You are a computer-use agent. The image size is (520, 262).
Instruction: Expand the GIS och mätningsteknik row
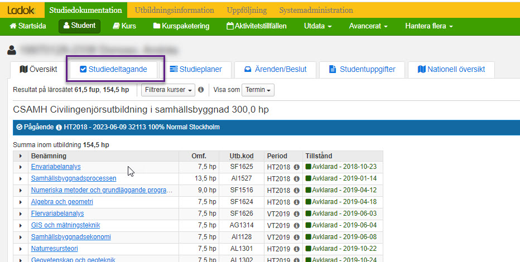(x=21, y=226)
